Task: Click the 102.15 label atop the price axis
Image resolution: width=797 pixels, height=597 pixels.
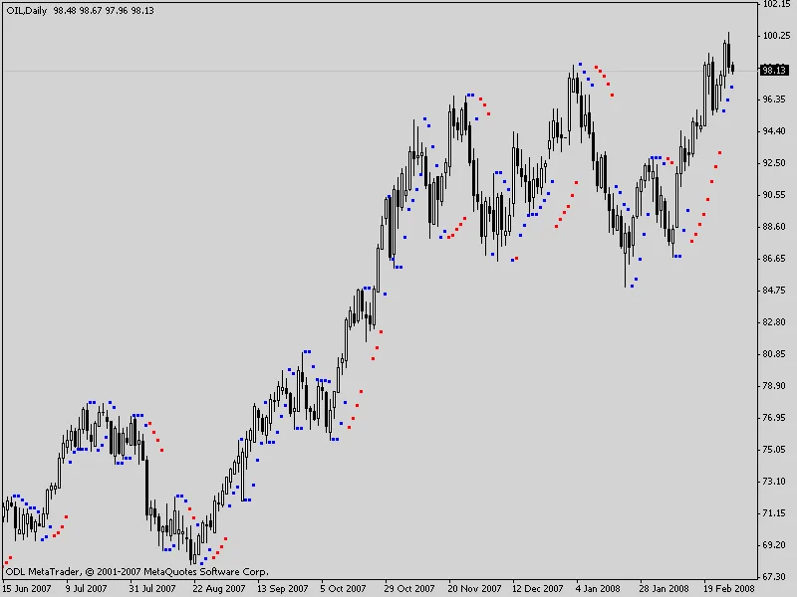Action: pyautogui.click(x=774, y=5)
